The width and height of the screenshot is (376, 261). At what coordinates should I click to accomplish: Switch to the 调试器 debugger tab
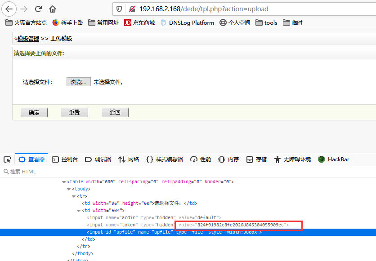click(x=98, y=159)
